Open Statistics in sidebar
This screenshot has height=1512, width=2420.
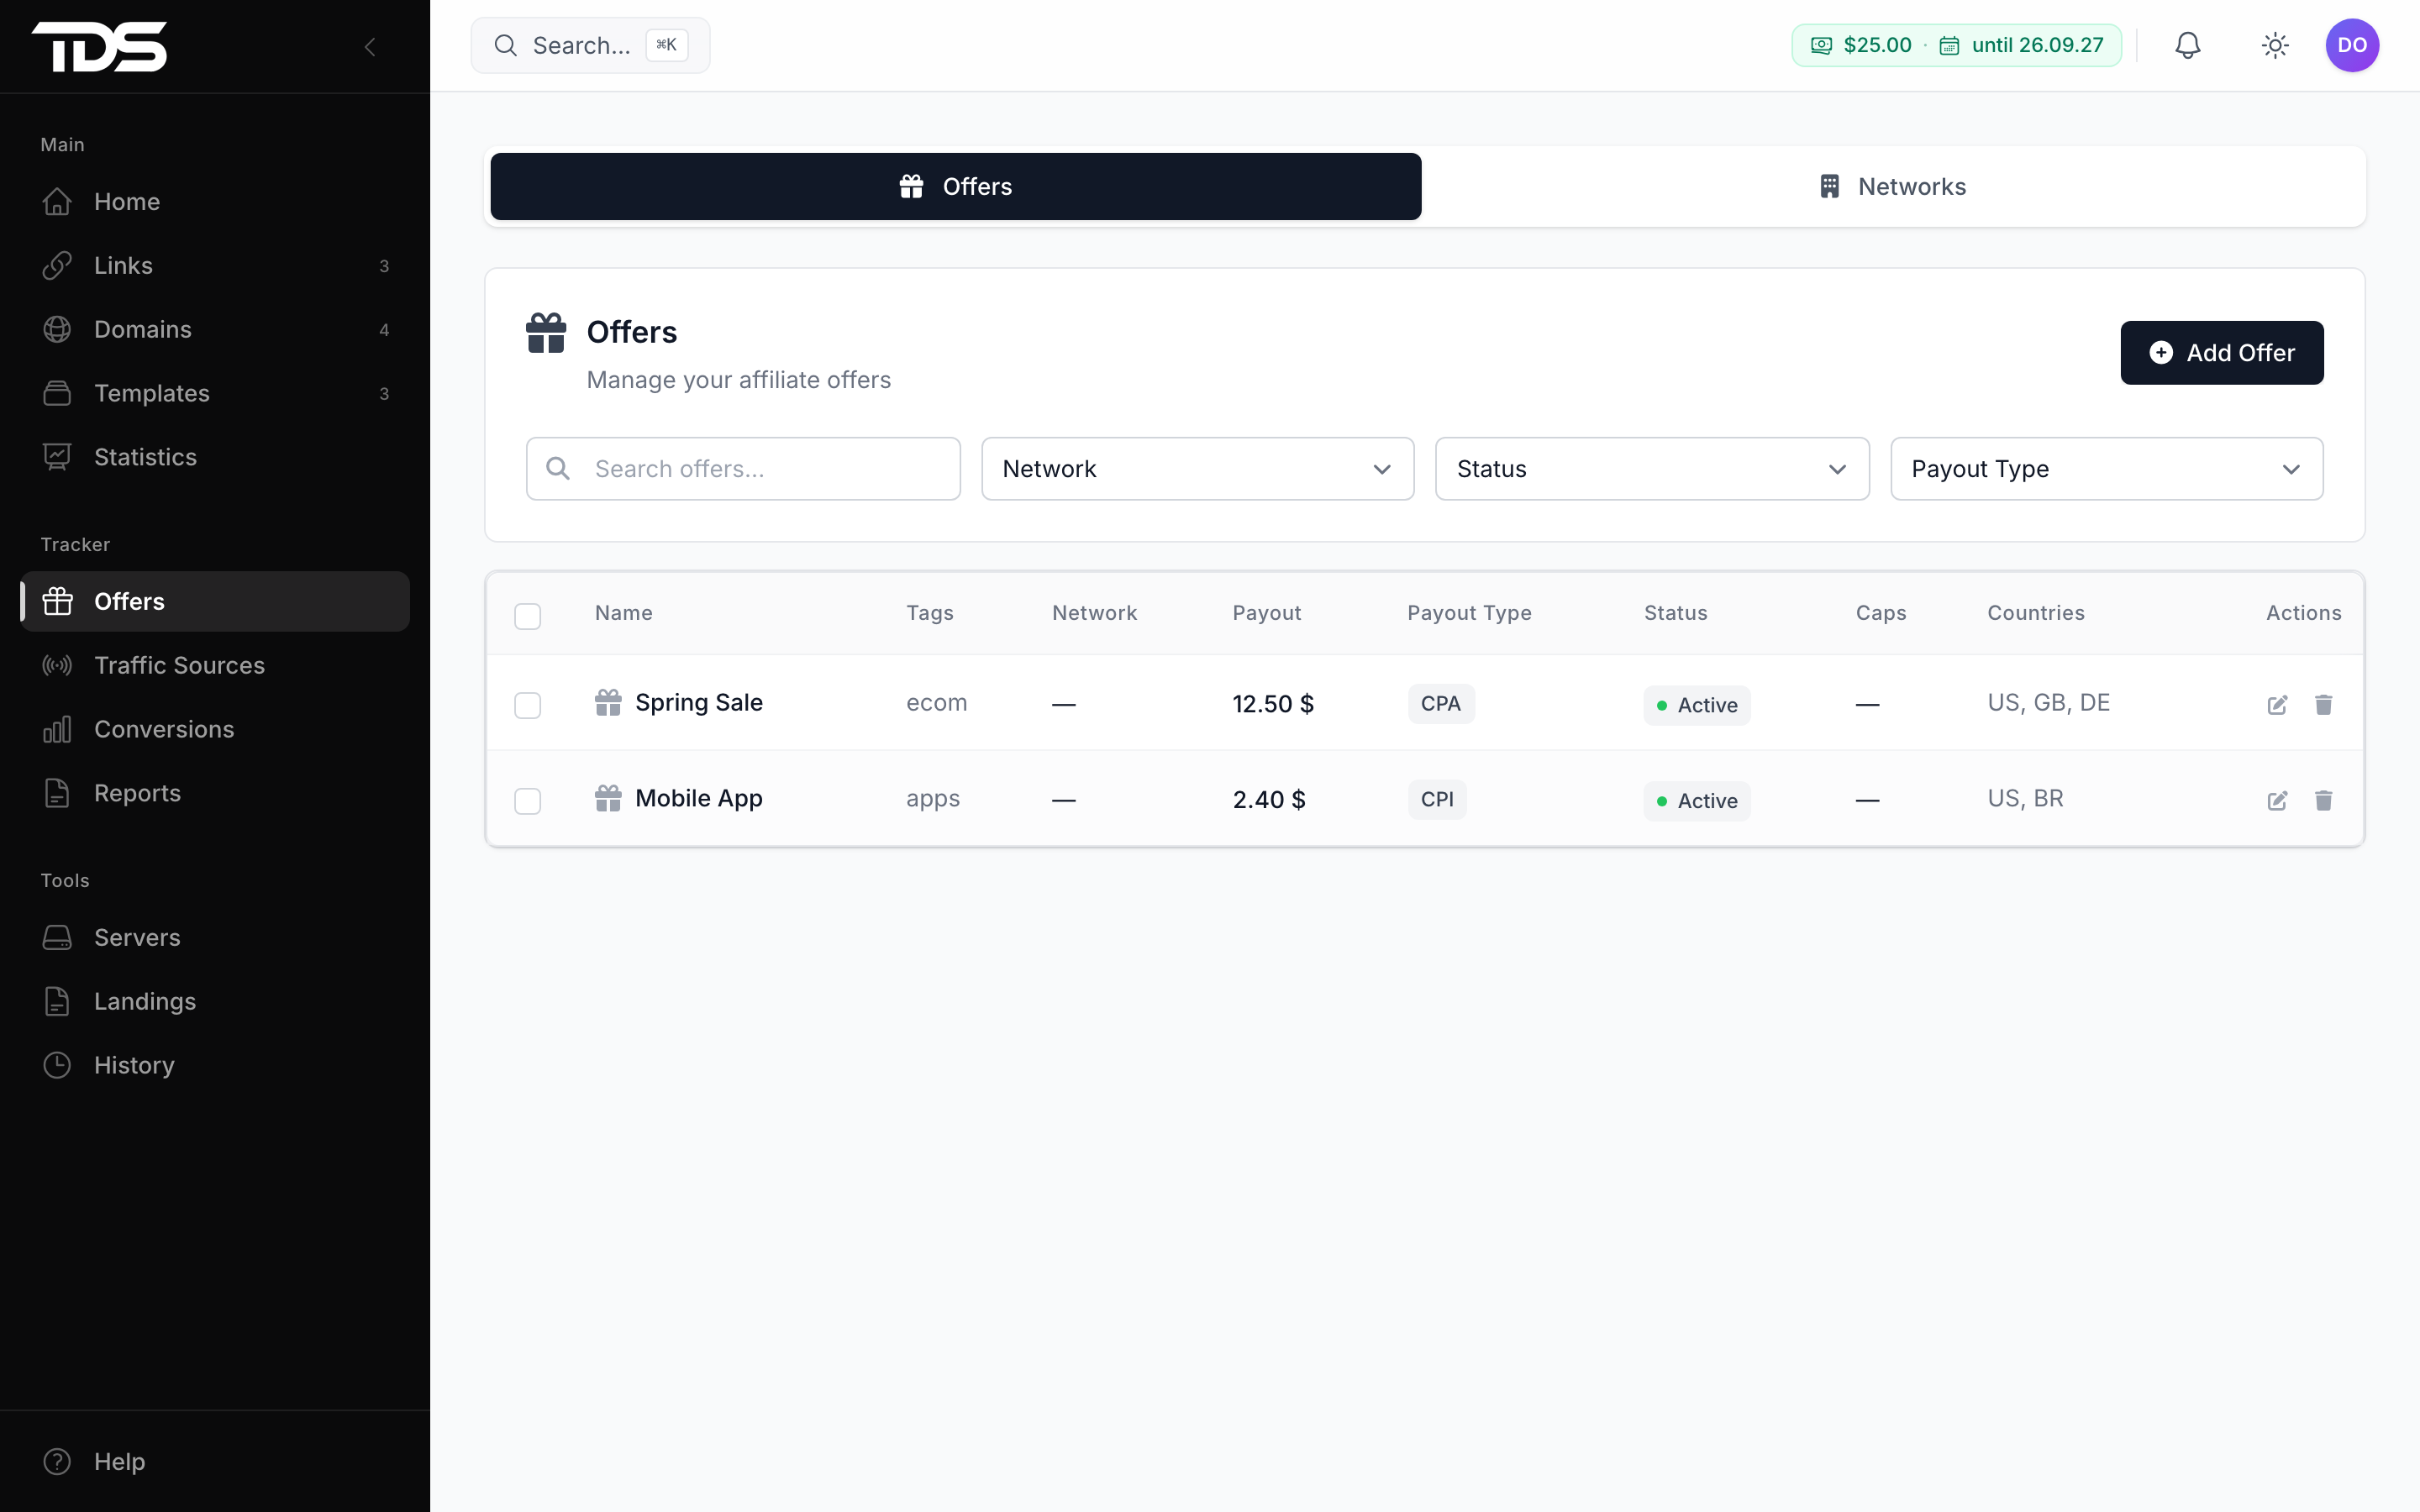(215, 457)
